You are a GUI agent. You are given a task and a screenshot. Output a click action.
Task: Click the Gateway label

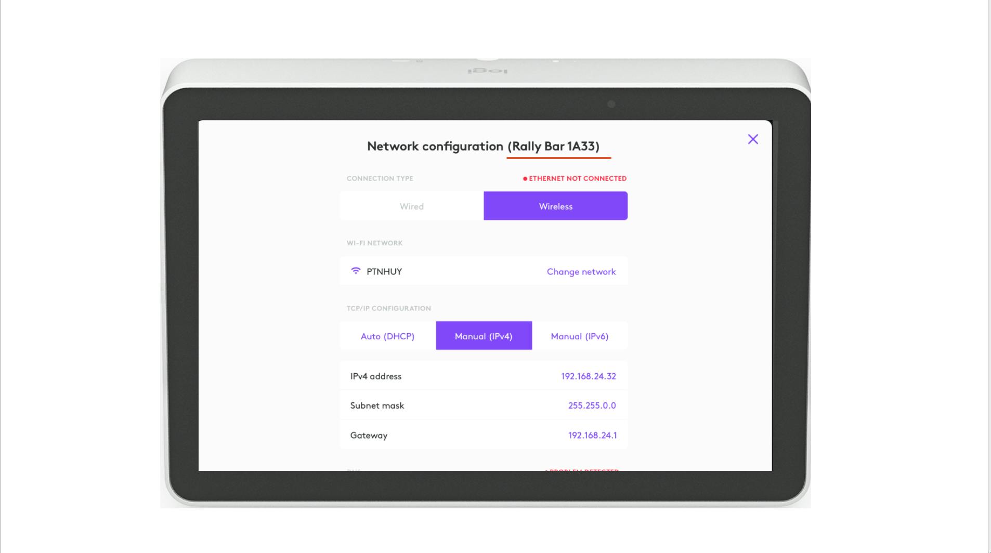coord(369,436)
